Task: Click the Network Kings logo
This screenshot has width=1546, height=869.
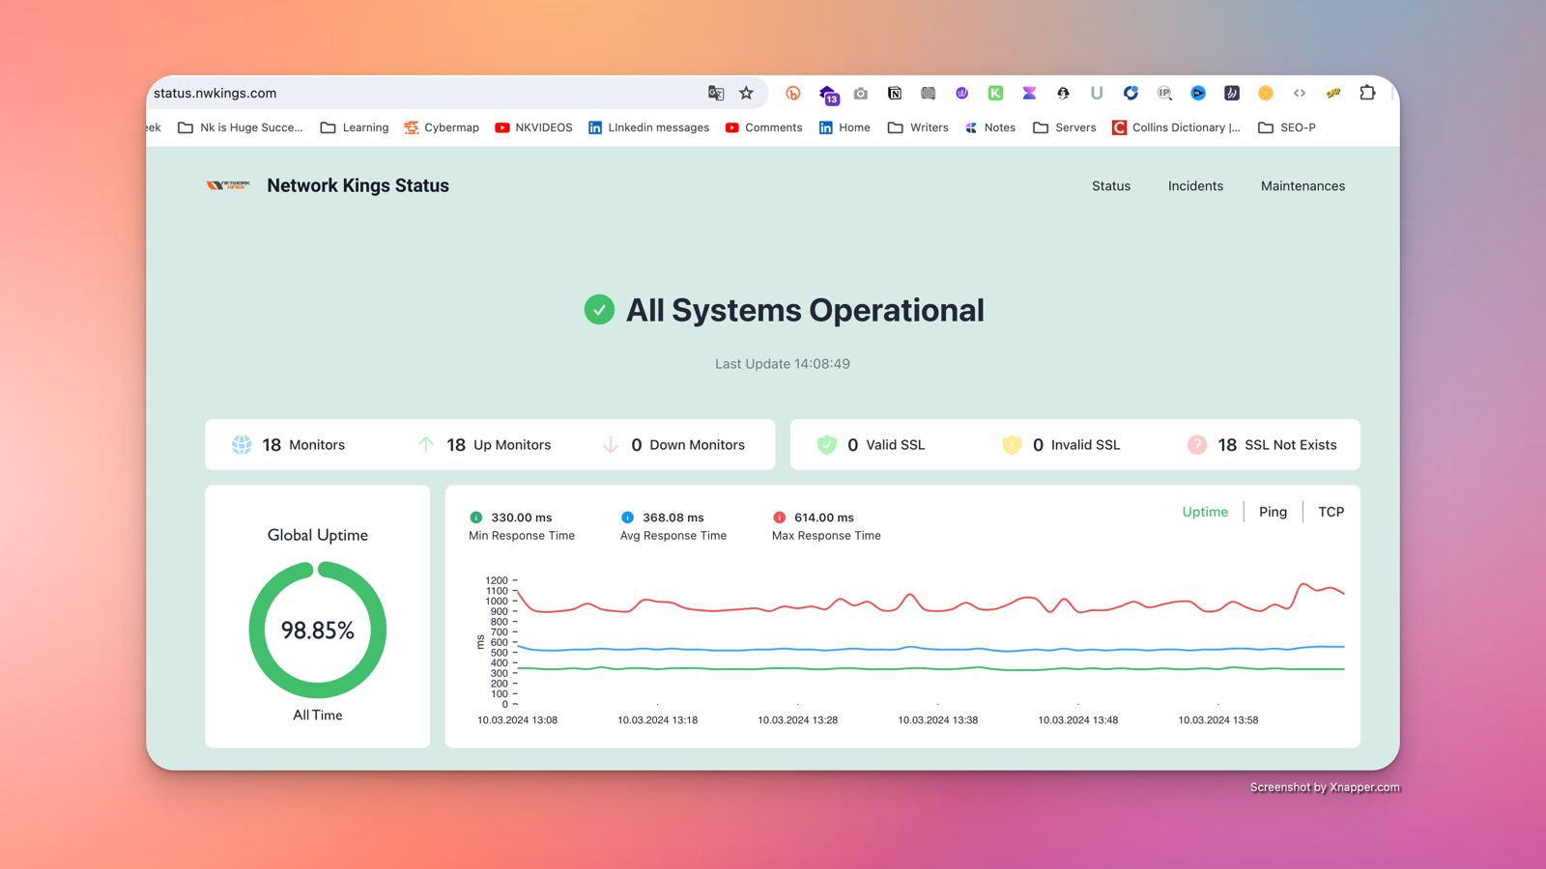Action: pos(228,185)
